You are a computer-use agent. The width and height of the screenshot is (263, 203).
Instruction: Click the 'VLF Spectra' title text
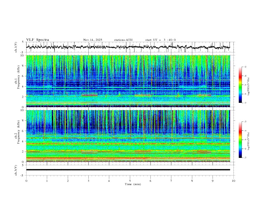click(x=38, y=40)
